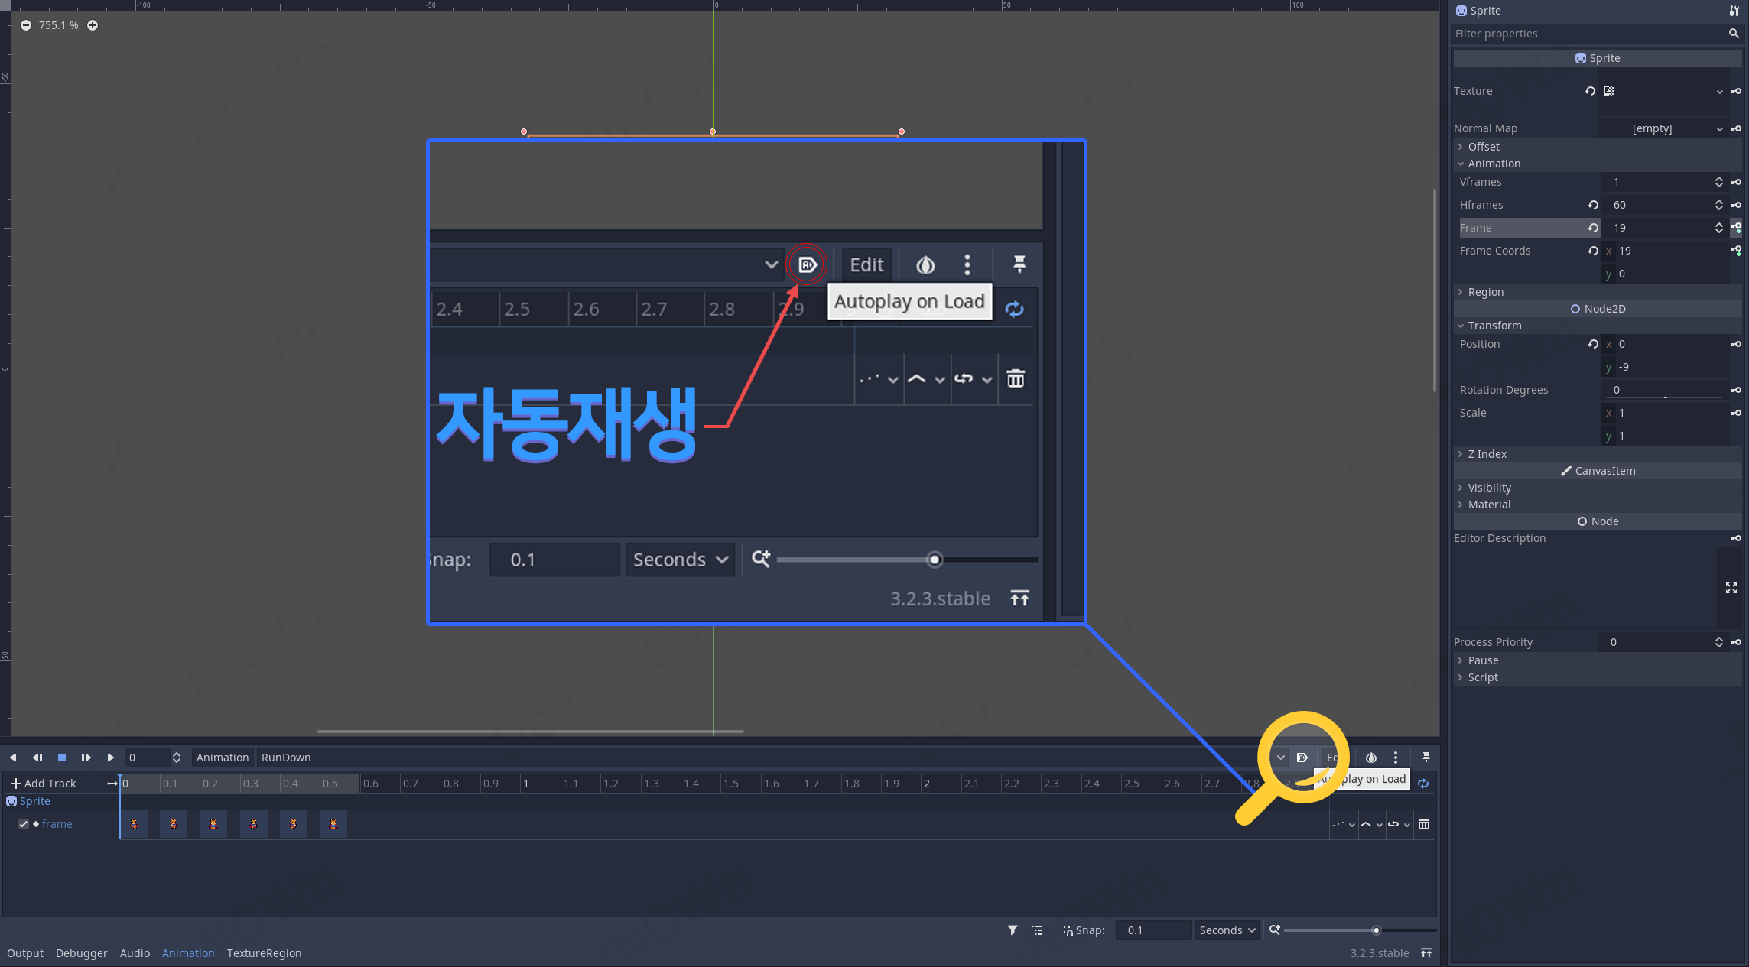
Task: Click the filter tracks funnel icon
Action: [x=1013, y=930]
